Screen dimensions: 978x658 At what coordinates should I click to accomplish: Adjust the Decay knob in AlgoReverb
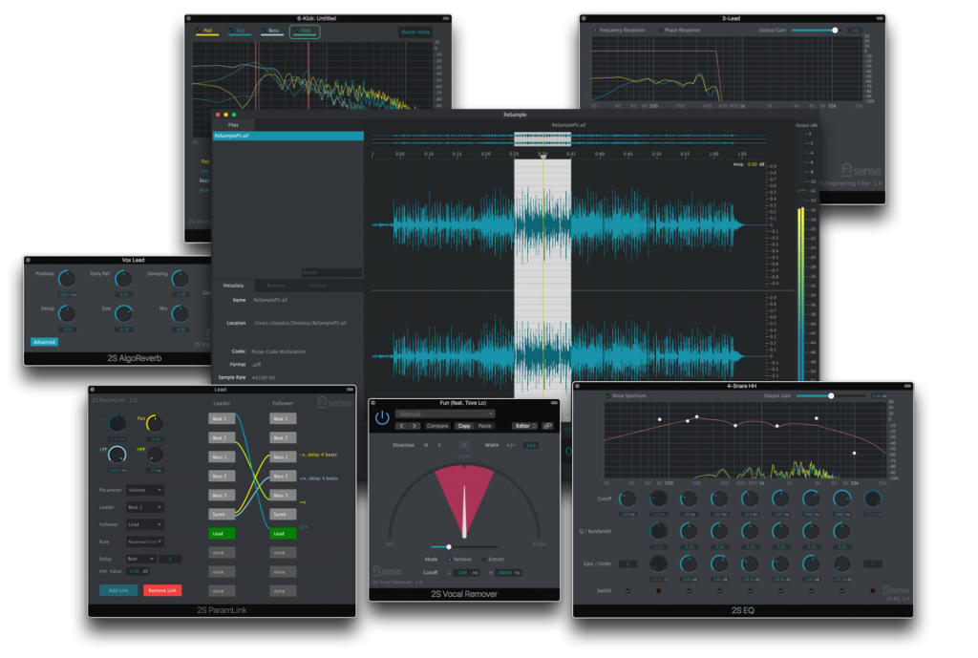67,313
